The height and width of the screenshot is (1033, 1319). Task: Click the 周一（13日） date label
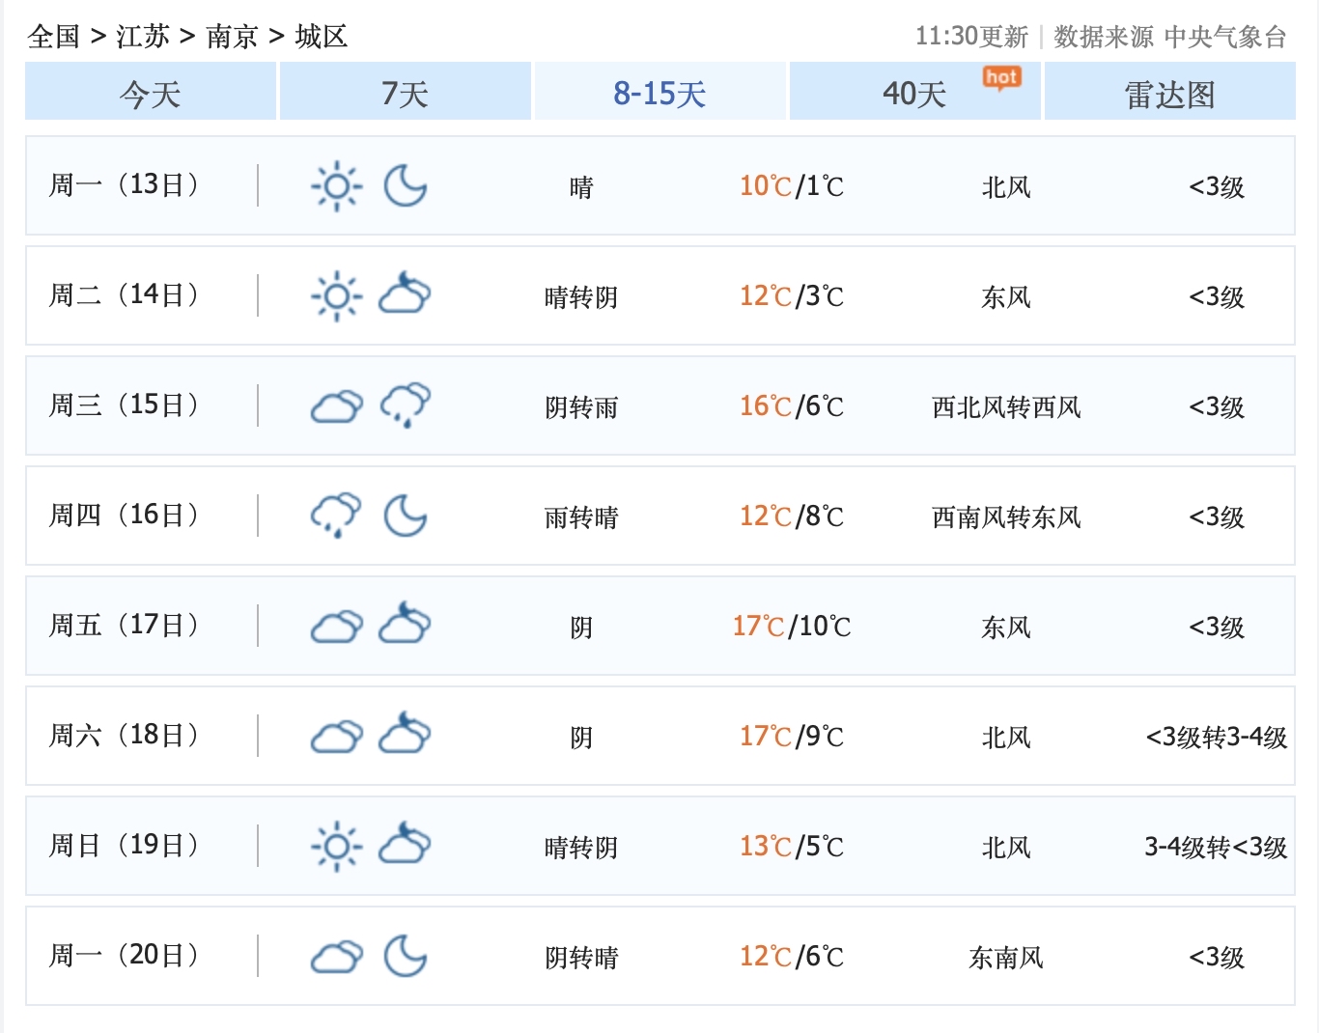point(124,184)
